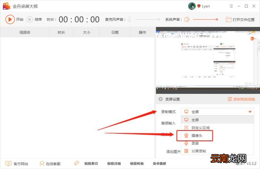Image resolution: width=260 pixels, height=169 pixels.
Task: Click the 添加图片 label
Action: coord(174,152)
